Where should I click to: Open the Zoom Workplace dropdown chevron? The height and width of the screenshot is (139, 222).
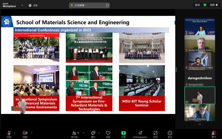tap(23, 6)
